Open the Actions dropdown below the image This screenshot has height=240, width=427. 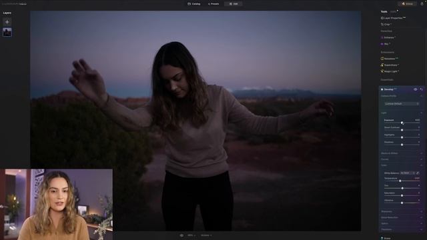point(206,235)
